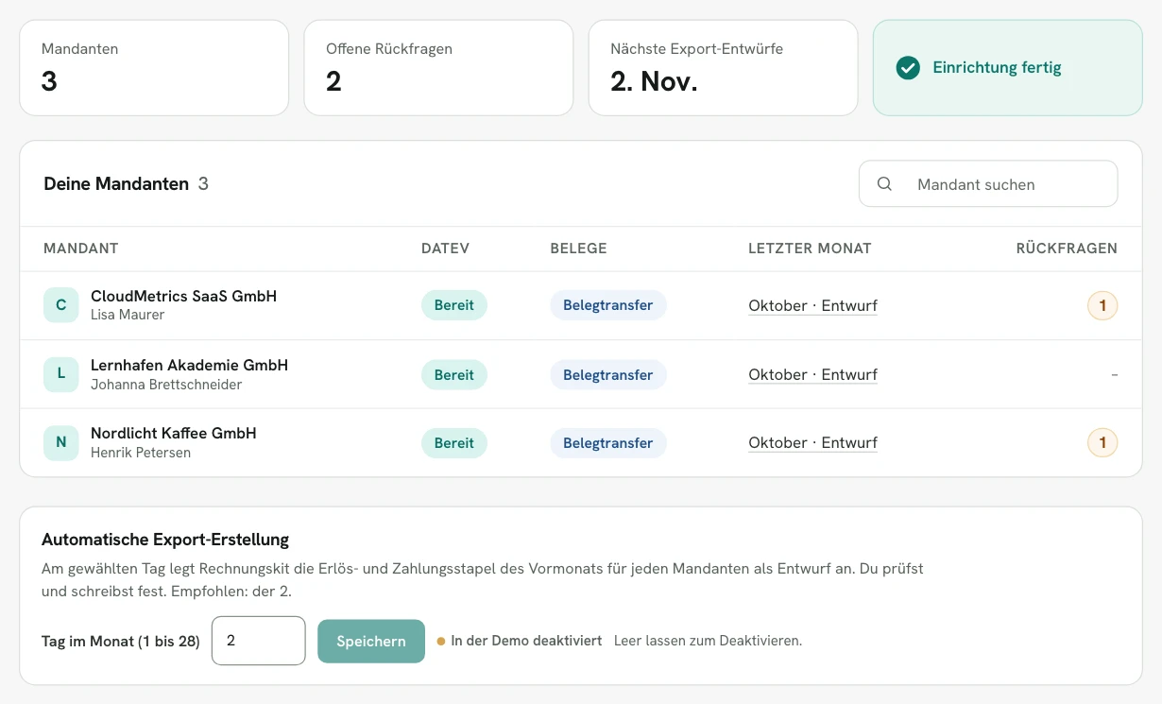
Task: Open the CloudMetrics 'C' avatar icon
Action: point(61,305)
